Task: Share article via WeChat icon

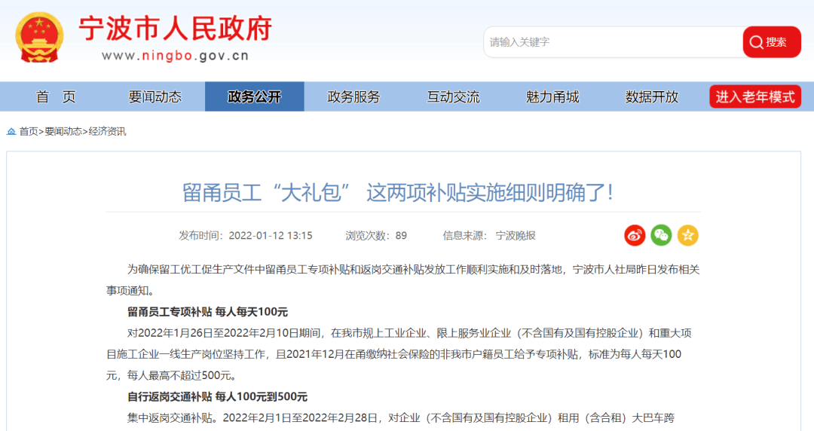Action: click(661, 235)
